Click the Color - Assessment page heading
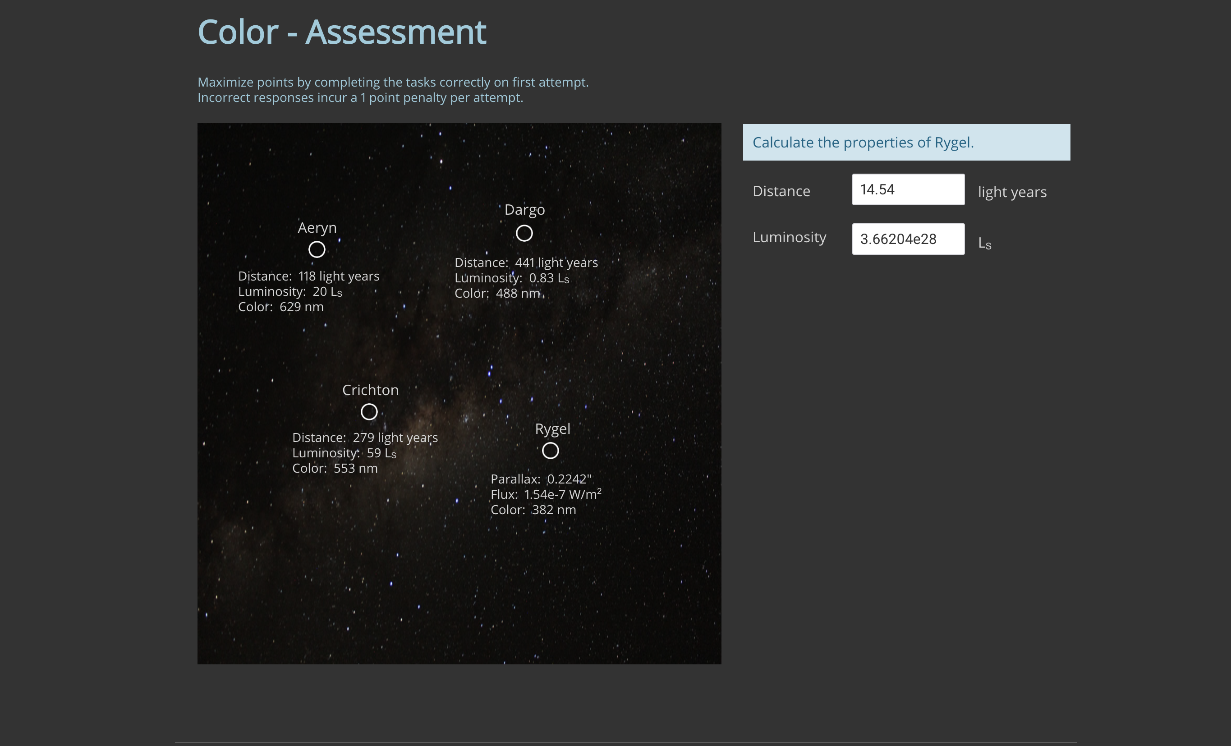Viewport: 1231px width, 746px height. pos(342,32)
